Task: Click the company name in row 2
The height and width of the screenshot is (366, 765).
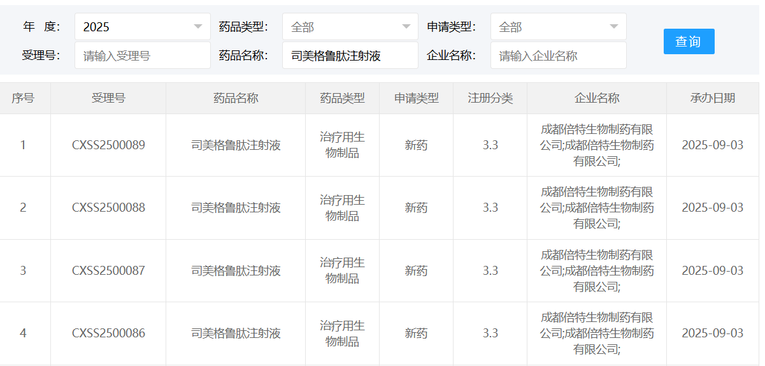Action: coord(597,208)
